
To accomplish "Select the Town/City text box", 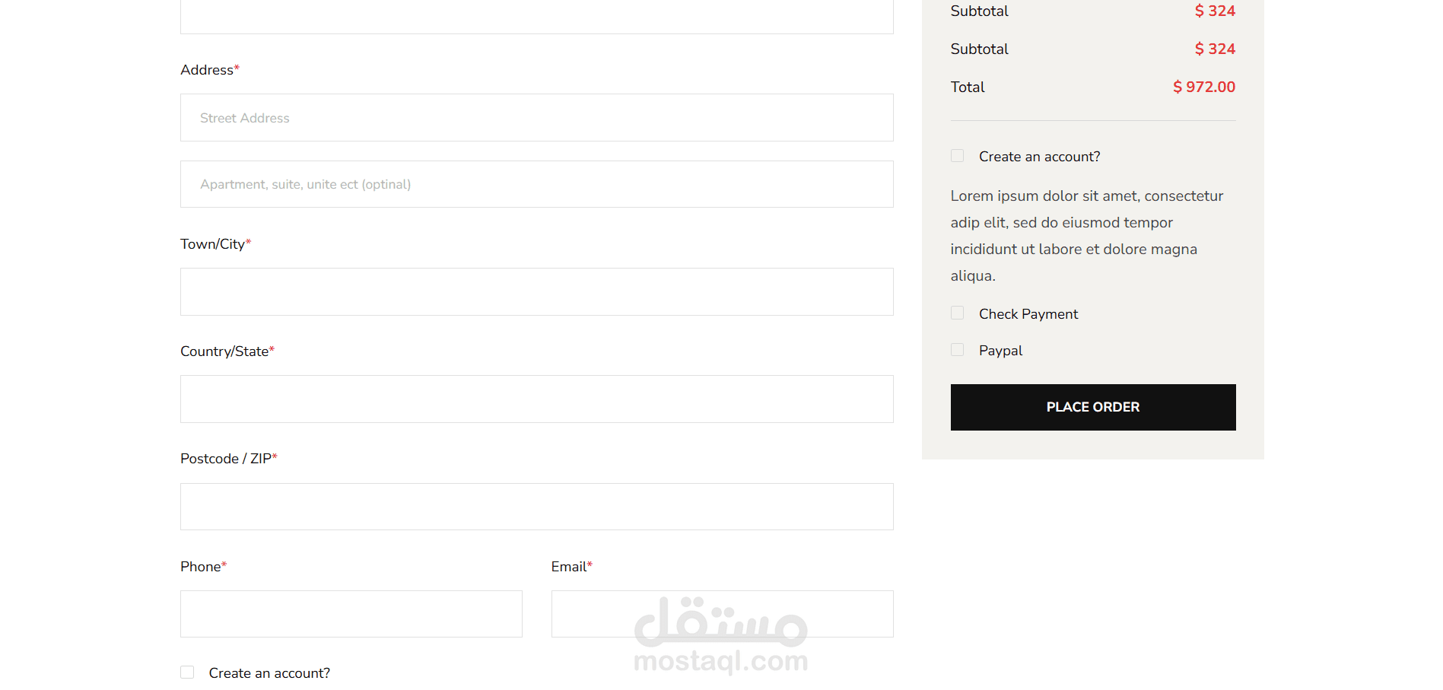I will pyautogui.click(x=536, y=291).
